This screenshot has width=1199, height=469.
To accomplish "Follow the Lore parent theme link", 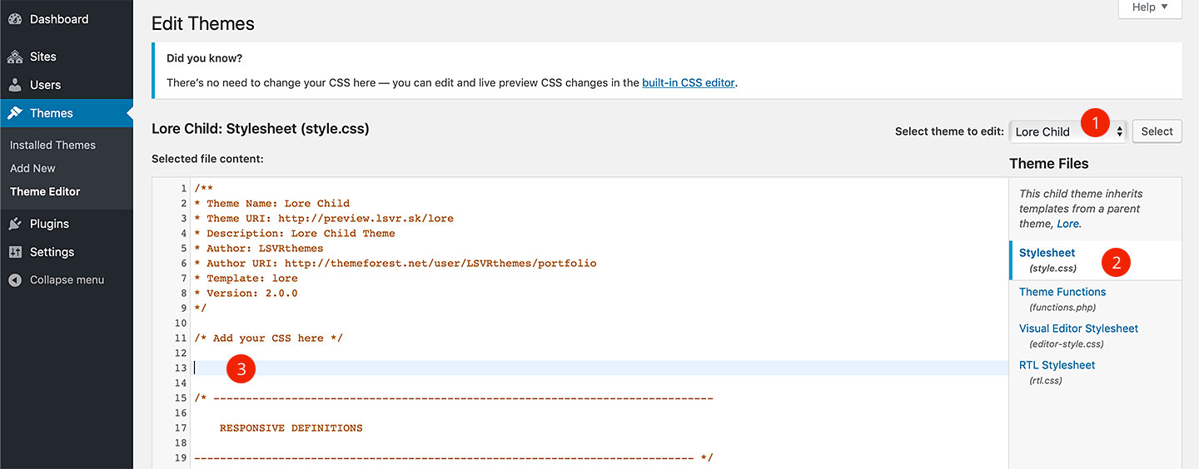I will (x=1067, y=224).
